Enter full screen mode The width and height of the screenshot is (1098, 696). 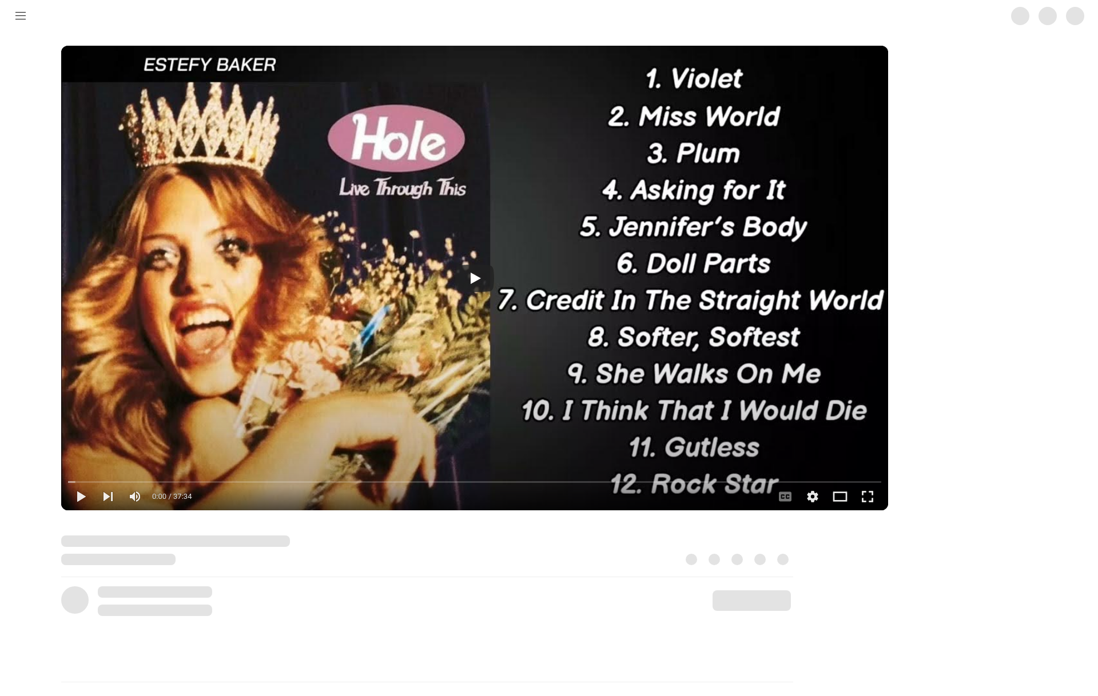(x=868, y=497)
